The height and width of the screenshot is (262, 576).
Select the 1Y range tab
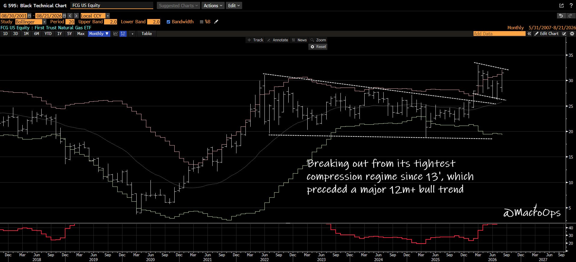(x=59, y=34)
